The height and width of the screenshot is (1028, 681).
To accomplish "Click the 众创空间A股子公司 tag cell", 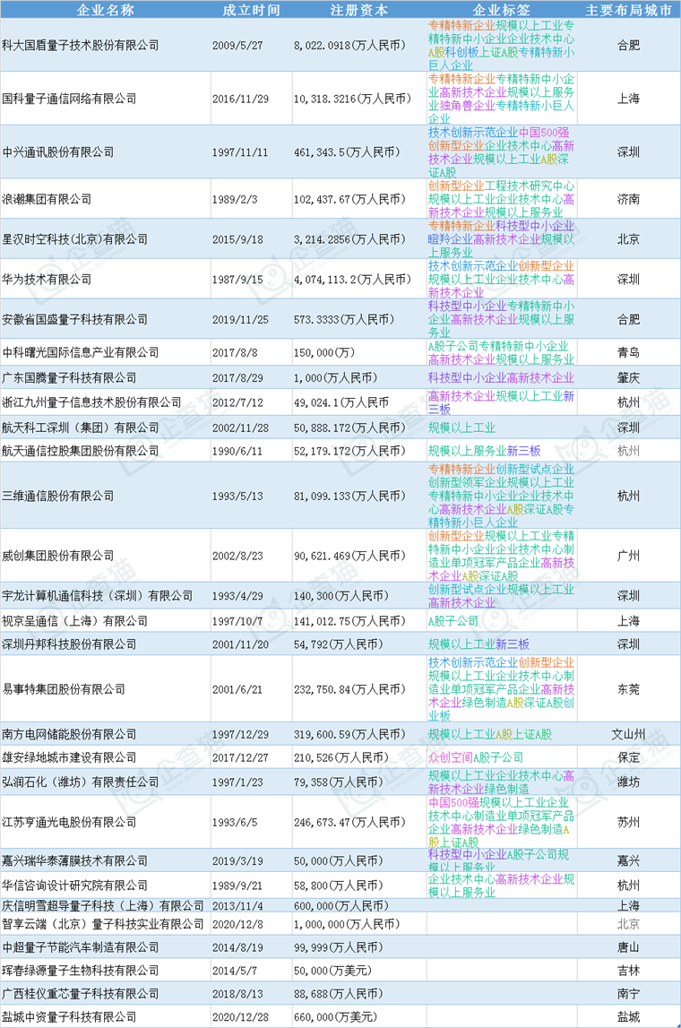I will click(x=476, y=757).
